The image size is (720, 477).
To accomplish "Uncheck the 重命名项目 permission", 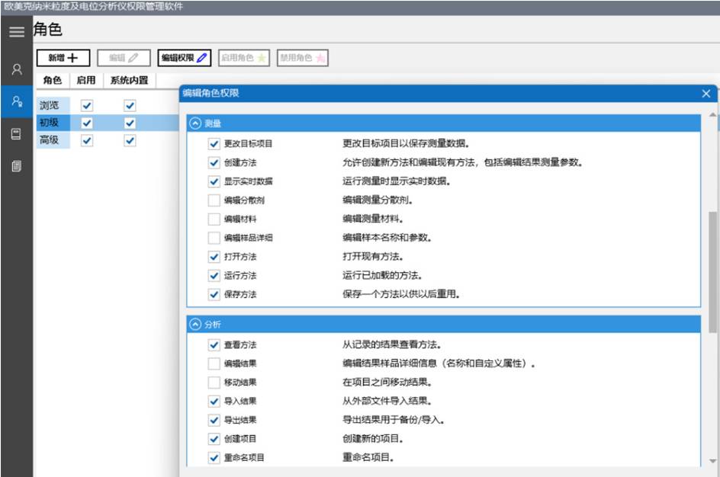I will click(x=214, y=457).
